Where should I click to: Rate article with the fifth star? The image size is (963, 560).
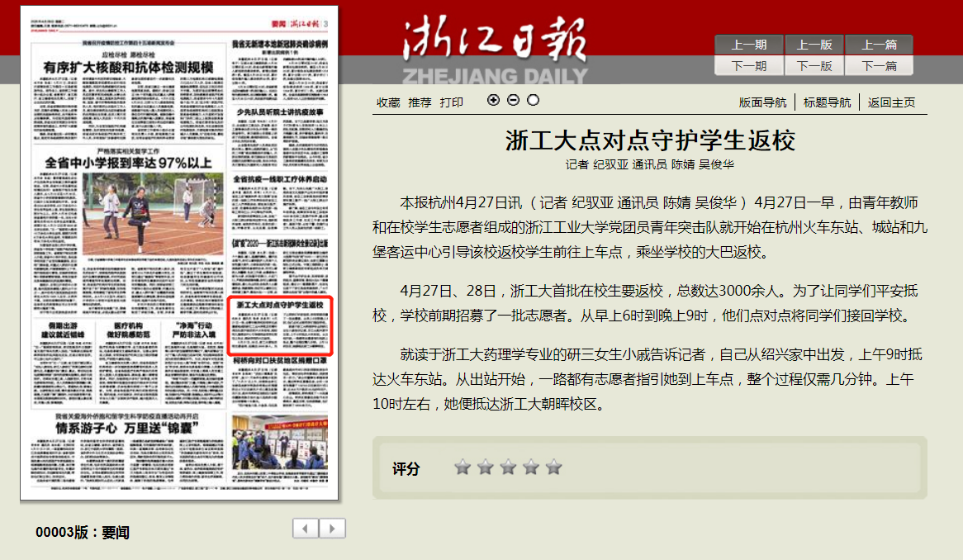point(553,467)
